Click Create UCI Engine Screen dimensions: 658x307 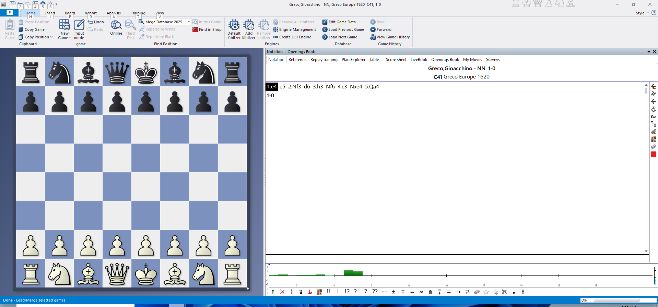(292, 37)
